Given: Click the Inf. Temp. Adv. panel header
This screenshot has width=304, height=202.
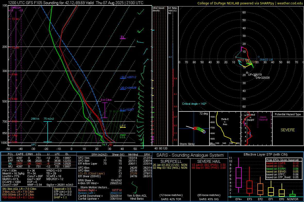Looking at the screenshot, I should coord(173,11).
